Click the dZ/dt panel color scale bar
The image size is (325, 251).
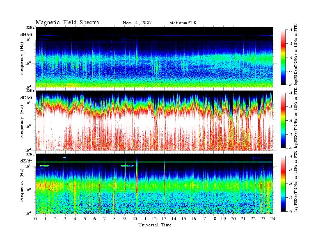point(283,184)
